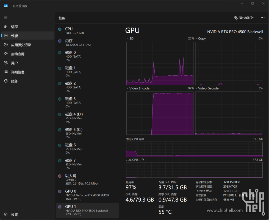Select 磁盘 1 HDD item
Image resolution: width=269 pixels, height=220 pixels.
[x=87, y=72]
